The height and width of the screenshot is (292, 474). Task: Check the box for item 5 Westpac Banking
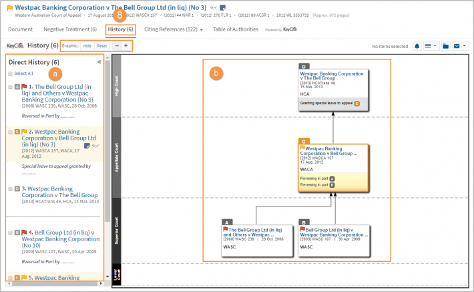pos(10,278)
